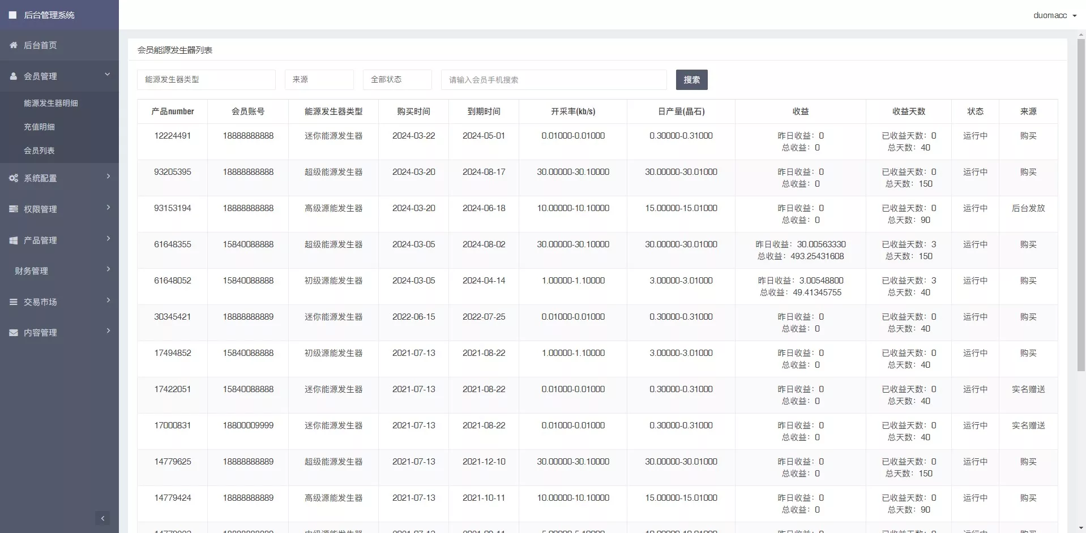Click the user icon beside 会员管理

tap(14, 76)
